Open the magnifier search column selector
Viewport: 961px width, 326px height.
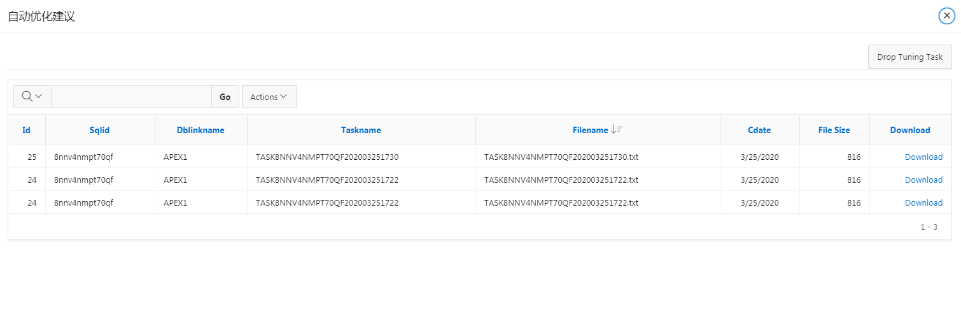point(32,97)
